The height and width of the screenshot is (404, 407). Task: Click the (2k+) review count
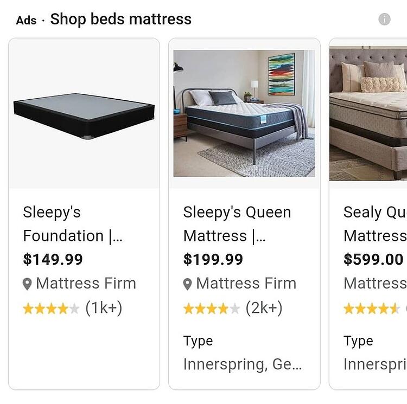click(264, 309)
